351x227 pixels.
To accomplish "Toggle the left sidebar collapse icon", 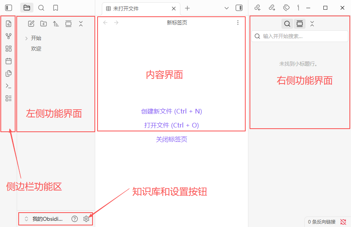I will pyautogui.click(x=9, y=8).
